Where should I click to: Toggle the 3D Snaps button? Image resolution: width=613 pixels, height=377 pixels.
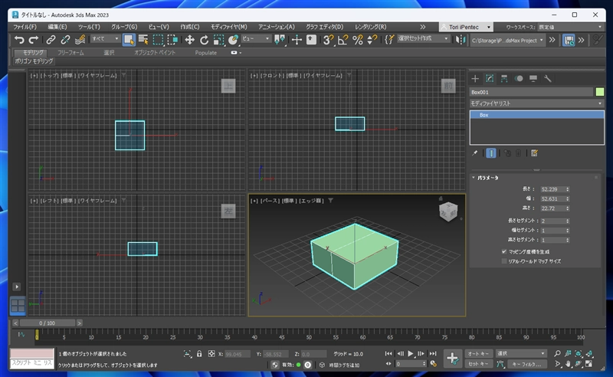(x=329, y=40)
